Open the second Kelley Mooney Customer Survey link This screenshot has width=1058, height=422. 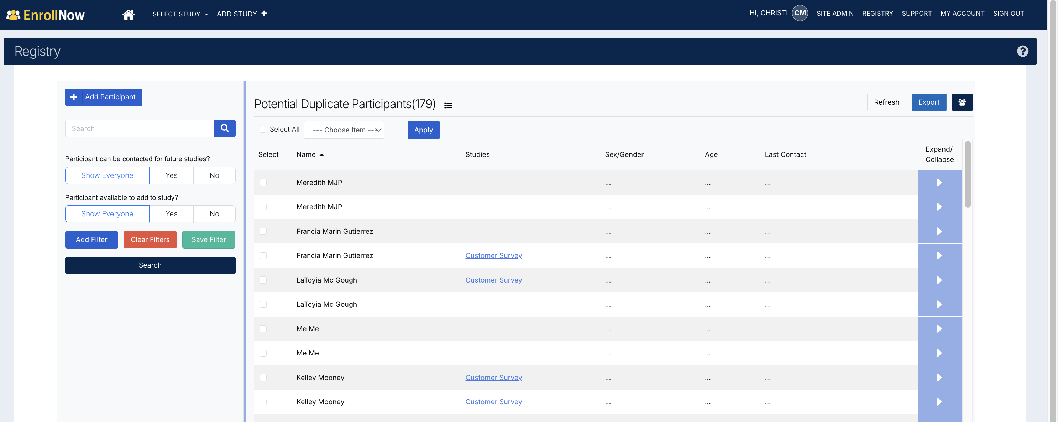pos(494,402)
